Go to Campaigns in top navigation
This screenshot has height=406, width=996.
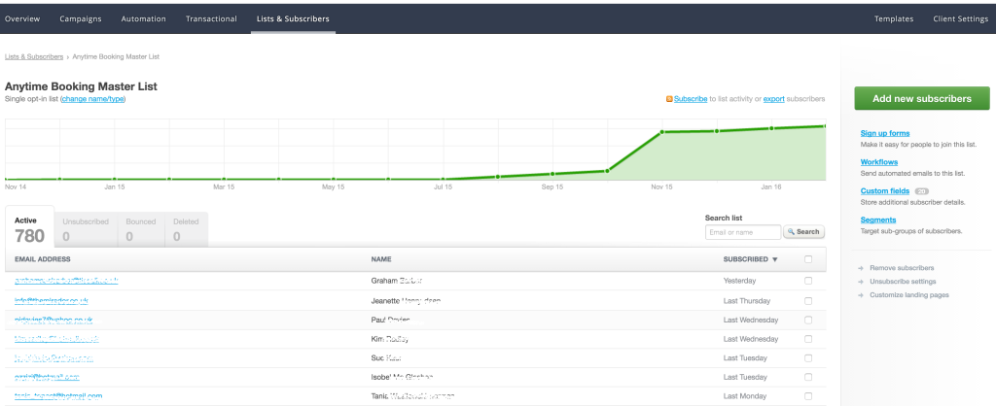coord(81,19)
